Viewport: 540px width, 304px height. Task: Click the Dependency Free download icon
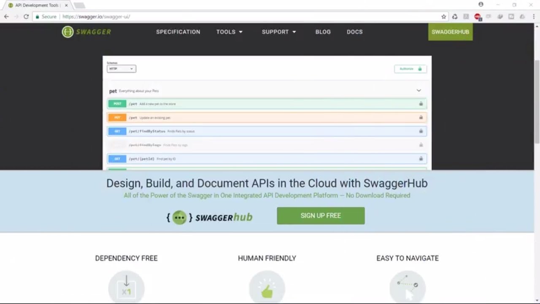point(126,288)
